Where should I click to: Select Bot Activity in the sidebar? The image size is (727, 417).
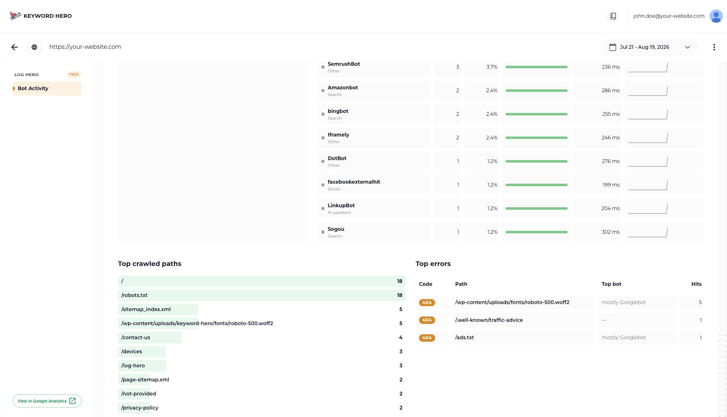pos(47,89)
